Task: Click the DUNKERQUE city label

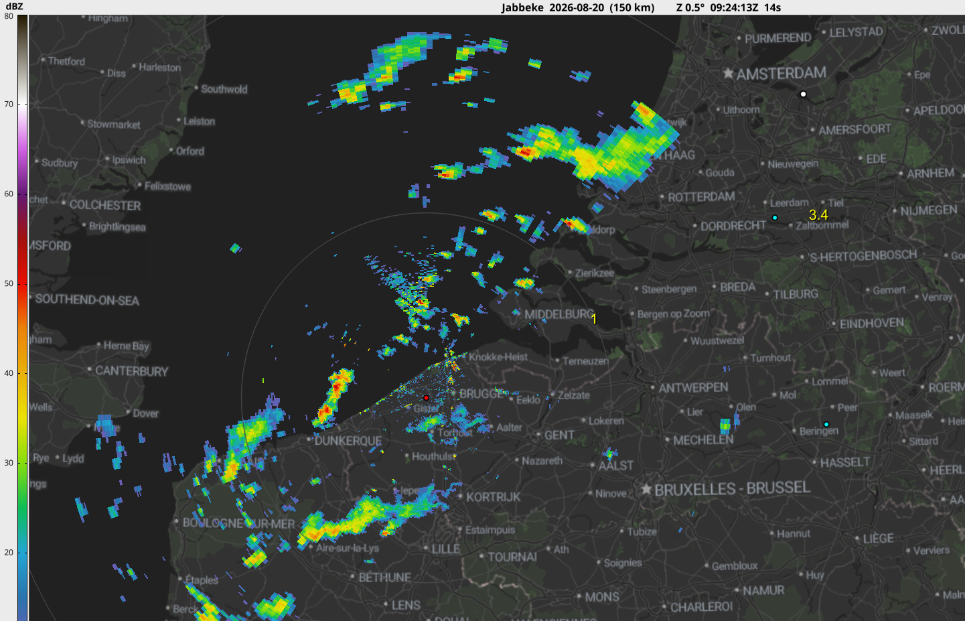Action: click(348, 441)
